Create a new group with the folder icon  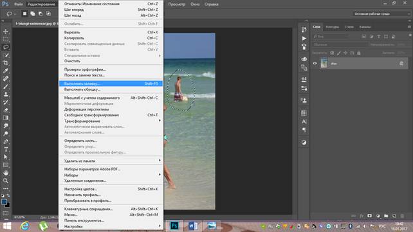tap(386, 216)
